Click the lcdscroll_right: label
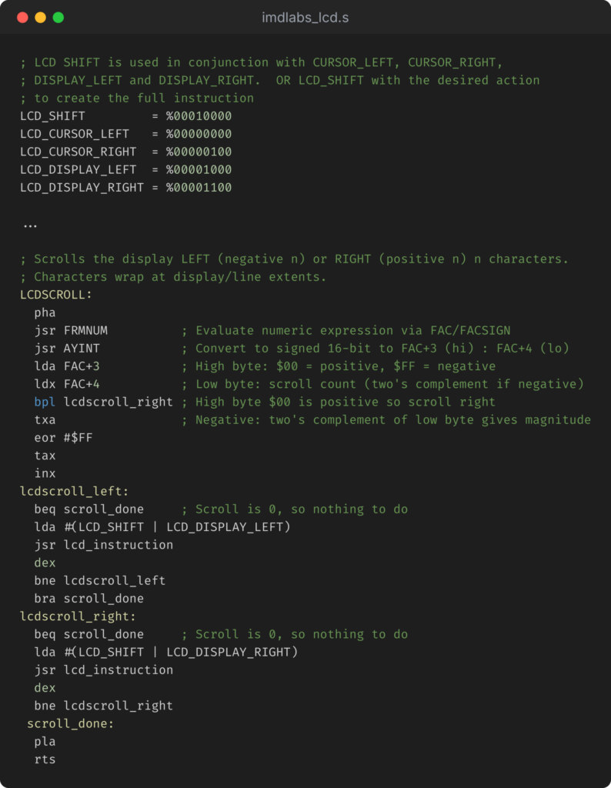 (78, 616)
